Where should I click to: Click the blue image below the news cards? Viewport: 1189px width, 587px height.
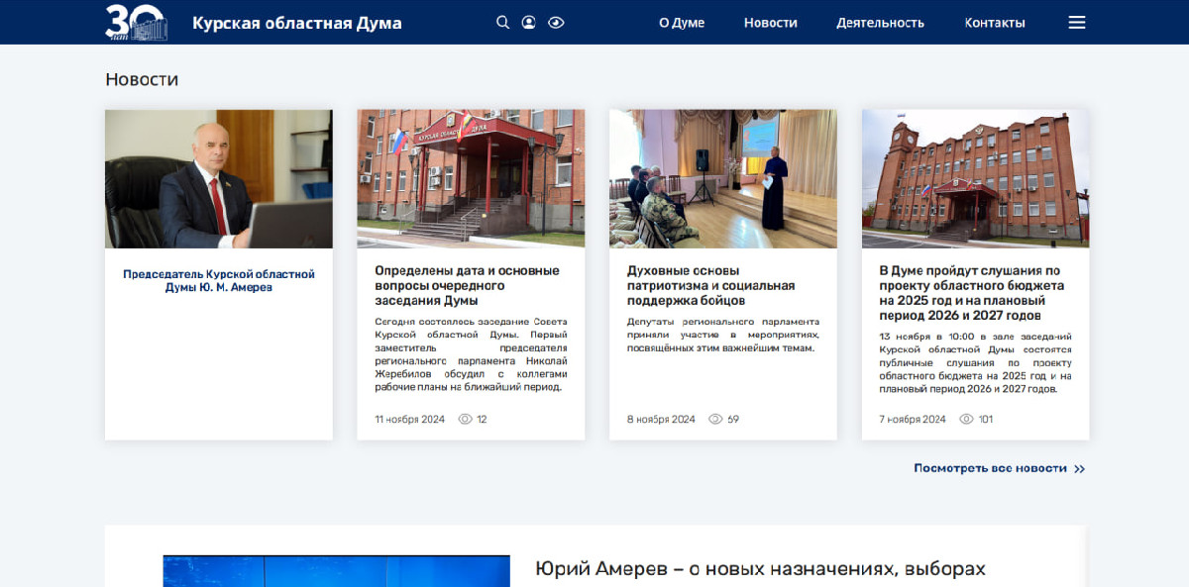337,571
